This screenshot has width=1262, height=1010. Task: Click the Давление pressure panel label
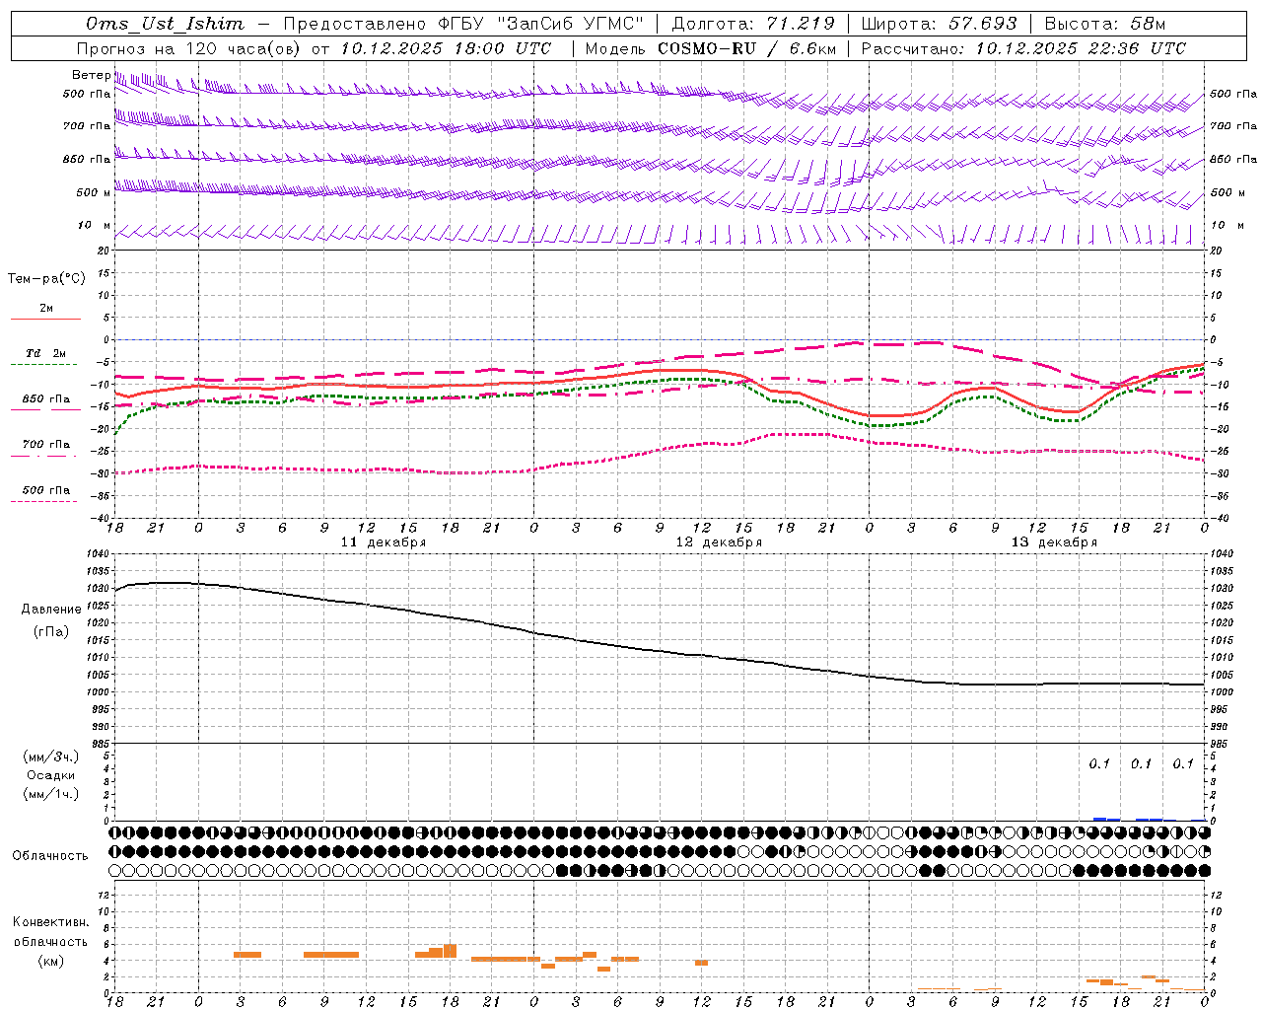click(x=51, y=610)
